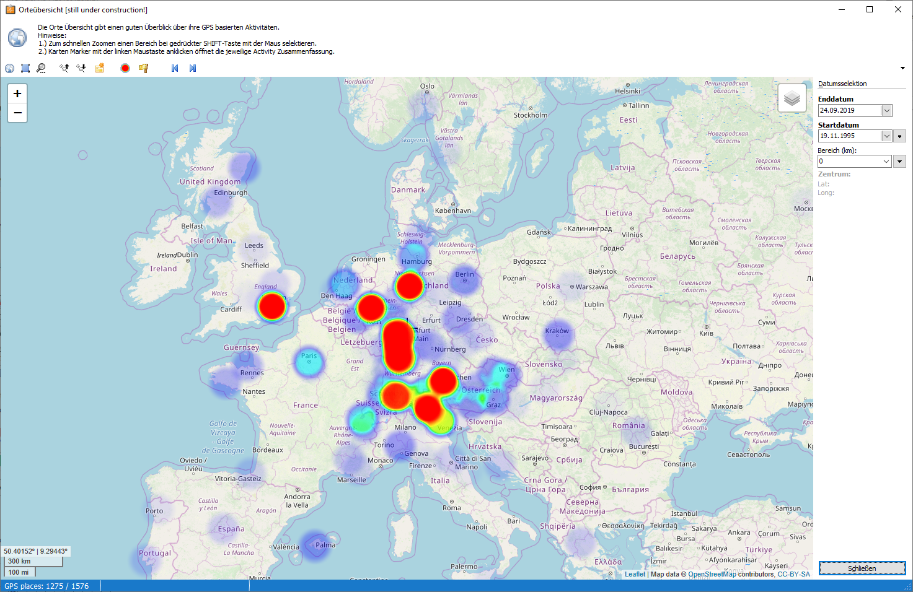Image resolution: width=913 pixels, height=592 pixels.
Task: Click the 'GPS places: 1275 / 1576' status text
Action: [x=46, y=586]
